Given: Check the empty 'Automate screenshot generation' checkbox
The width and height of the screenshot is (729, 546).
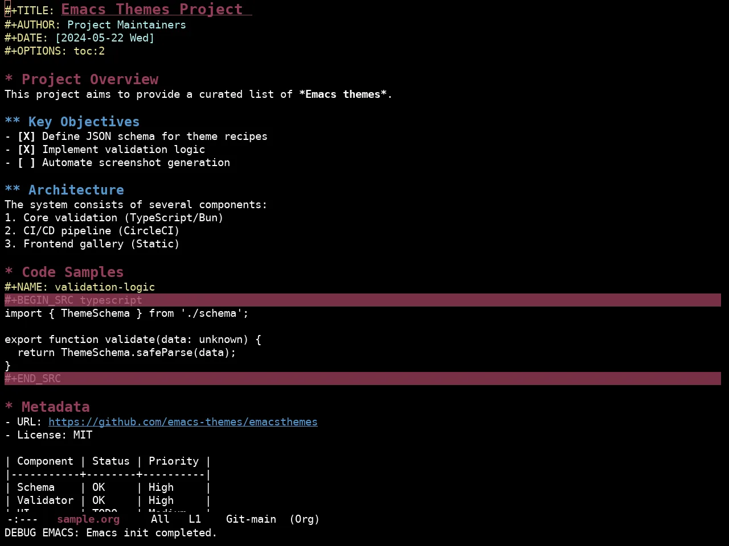Looking at the screenshot, I should tap(26, 163).
